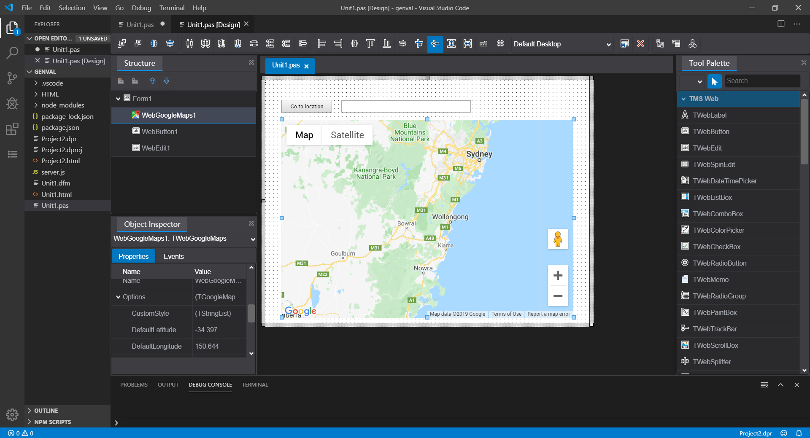Screen dimensions: 810x438
Task: Click the tool palette components toolbar icon
Action: 692,43
